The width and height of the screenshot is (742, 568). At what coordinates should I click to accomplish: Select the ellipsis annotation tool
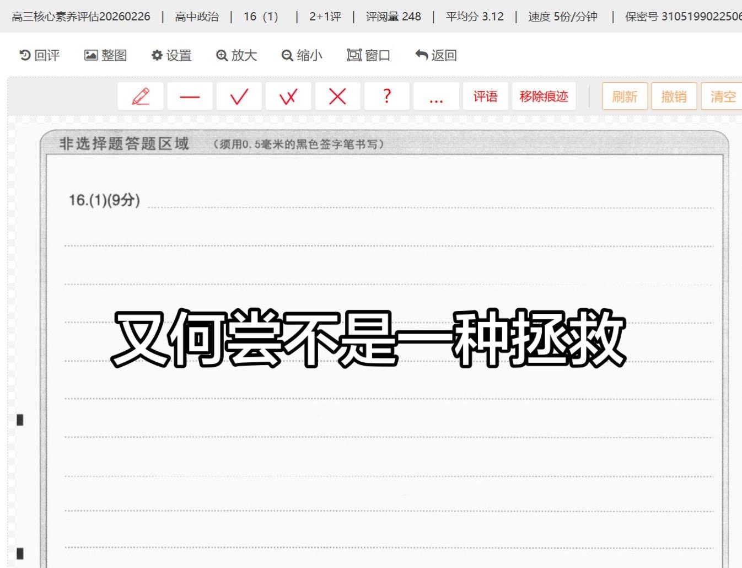[x=436, y=95]
